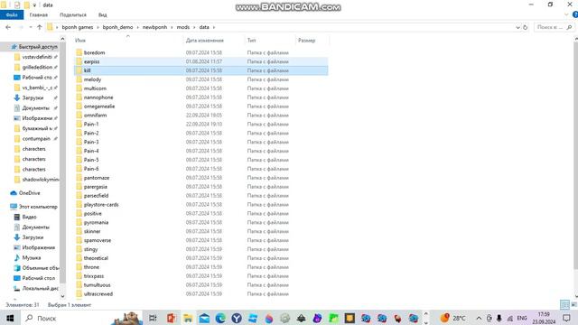The width and height of the screenshot is (578, 325).
Task: Open Быстрый доступ in navigation pane
Action: coord(34,47)
